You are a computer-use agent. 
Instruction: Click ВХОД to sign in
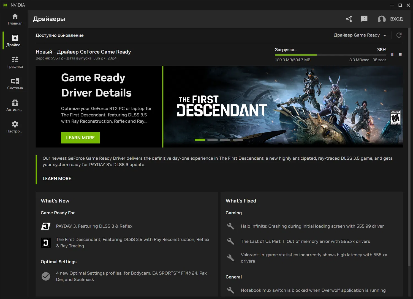(x=396, y=19)
